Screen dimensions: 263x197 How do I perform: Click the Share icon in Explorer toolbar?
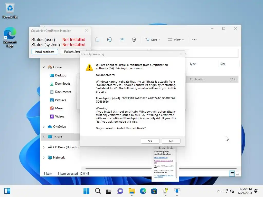122,40
